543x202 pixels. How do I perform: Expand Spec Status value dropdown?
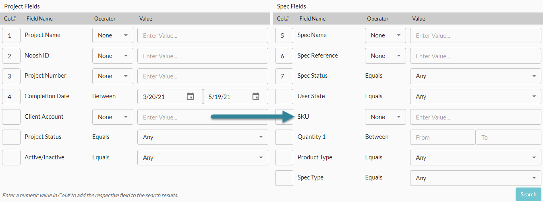tap(476, 76)
